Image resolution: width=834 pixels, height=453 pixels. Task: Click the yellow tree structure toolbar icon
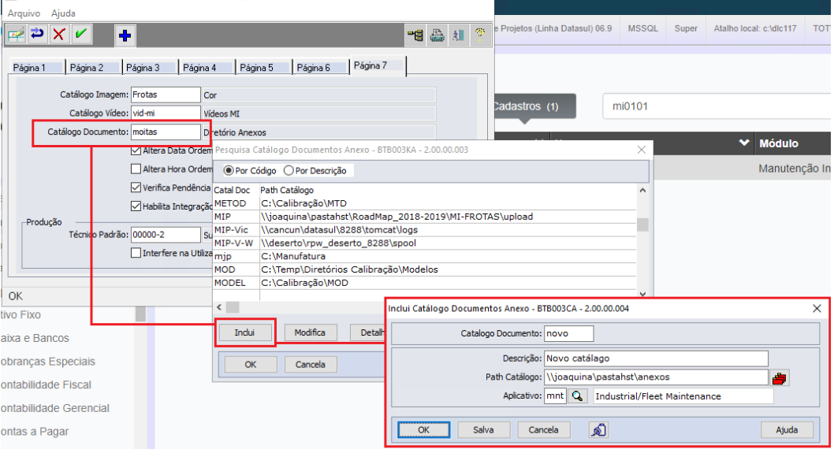click(415, 35)
